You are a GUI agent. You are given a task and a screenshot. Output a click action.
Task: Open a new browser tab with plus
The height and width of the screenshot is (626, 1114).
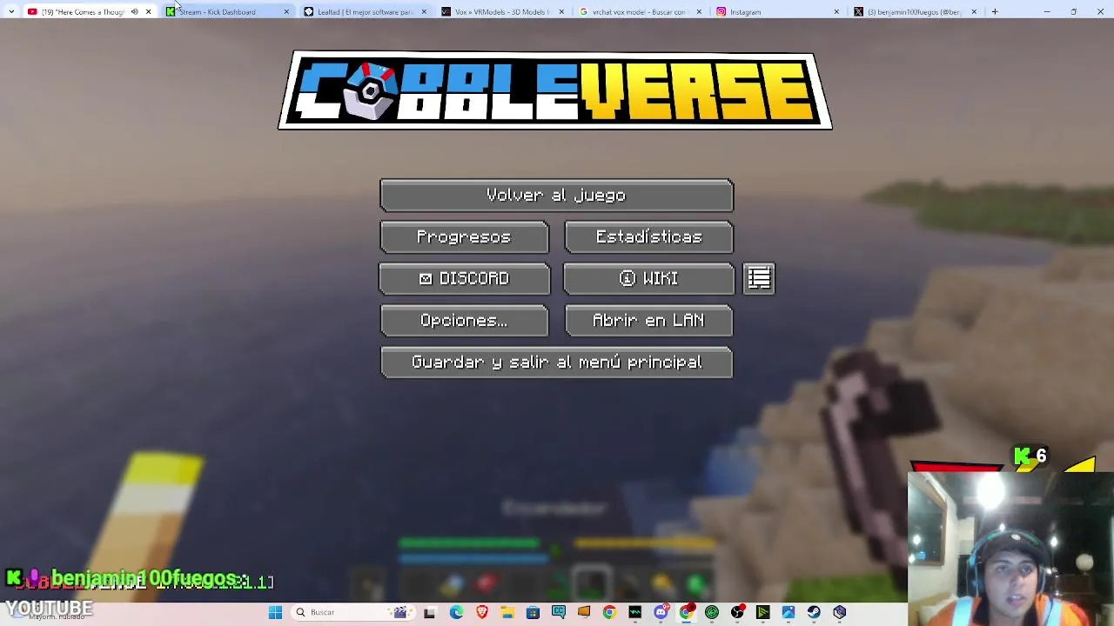[995, 12]
